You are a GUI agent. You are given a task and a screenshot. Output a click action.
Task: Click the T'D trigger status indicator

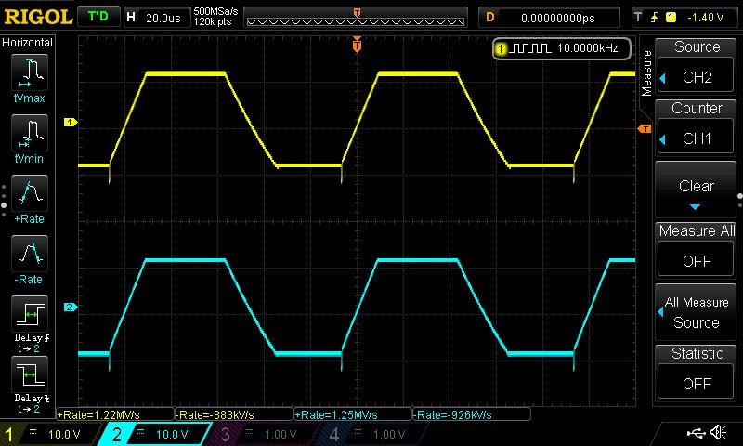(x=98, y=17)
